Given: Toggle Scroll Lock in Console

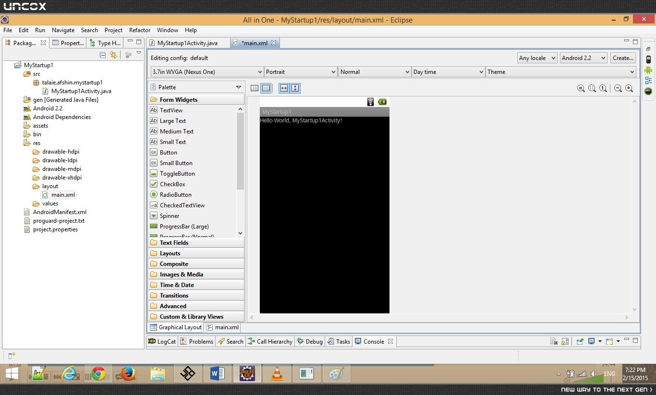Looking at the screenshot, I should pyautogui.click(x=565, y=341).
